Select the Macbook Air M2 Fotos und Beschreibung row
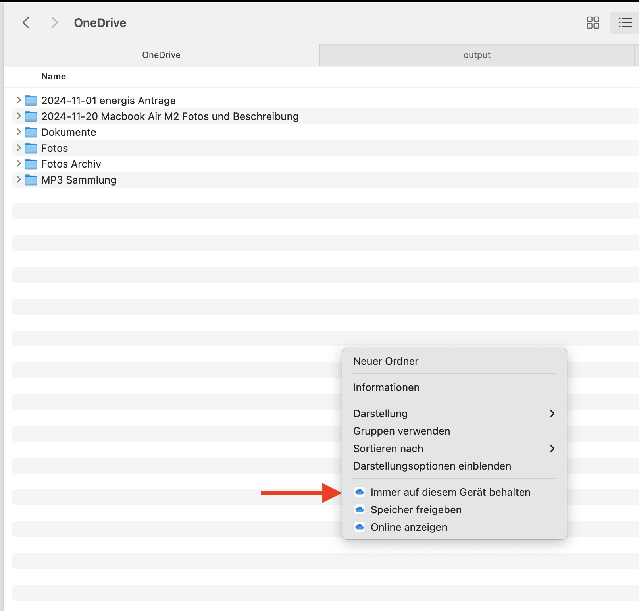Viewport: 639px width, 611px height. [325, 116]
